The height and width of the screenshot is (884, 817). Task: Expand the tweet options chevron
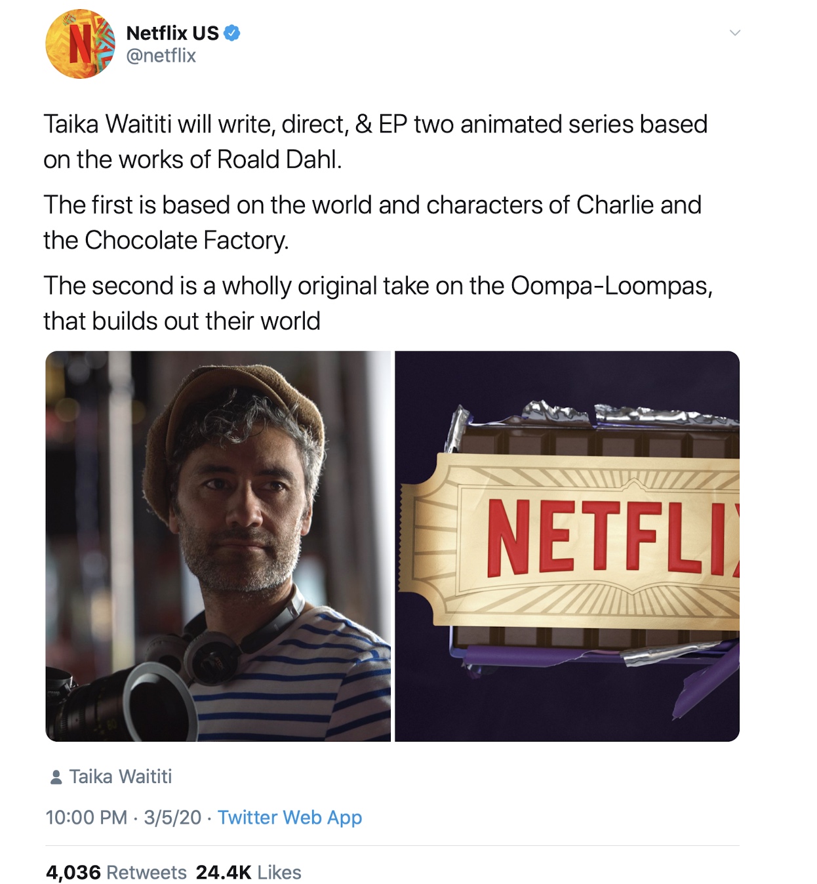pos(735,33)
